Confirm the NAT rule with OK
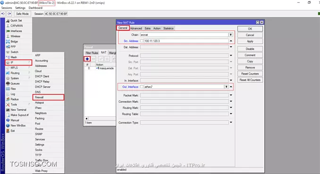 [x=250, y=29]
